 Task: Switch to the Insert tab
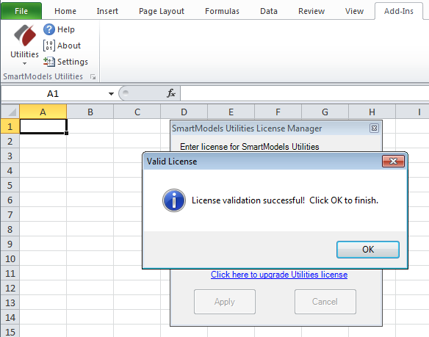107,11
